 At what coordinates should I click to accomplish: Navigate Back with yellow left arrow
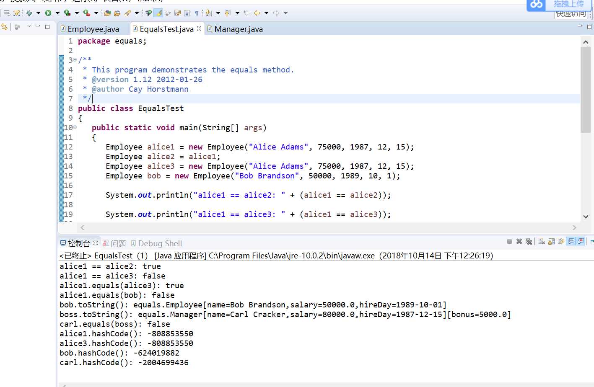(257, 13)
